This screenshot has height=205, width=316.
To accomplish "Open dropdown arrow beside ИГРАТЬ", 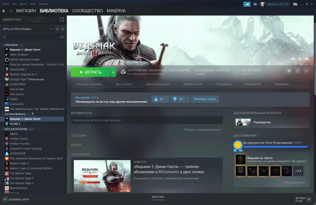I will click(113, 72).
